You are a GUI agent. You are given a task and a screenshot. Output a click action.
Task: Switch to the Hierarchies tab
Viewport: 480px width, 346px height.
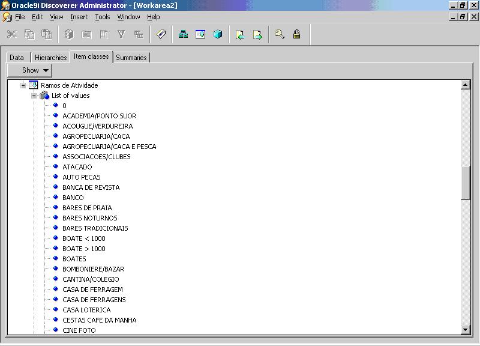[x=50, y=57]
